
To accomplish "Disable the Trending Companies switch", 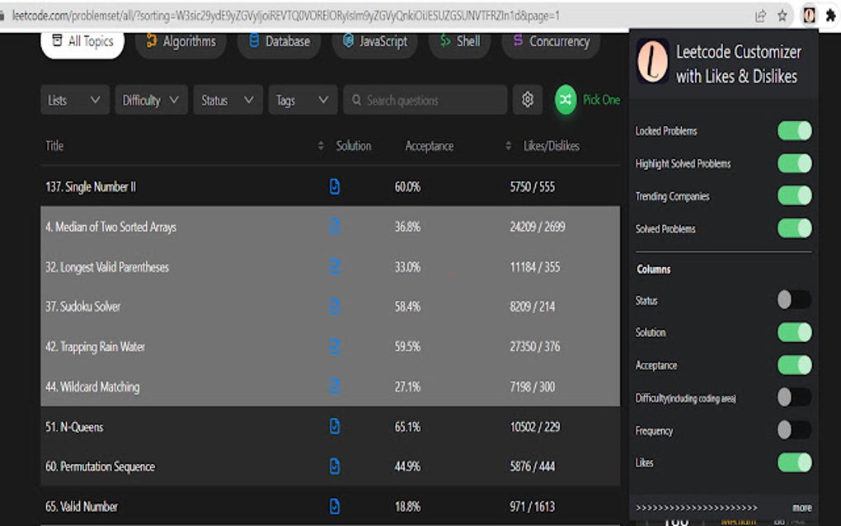I will [795, 195].
